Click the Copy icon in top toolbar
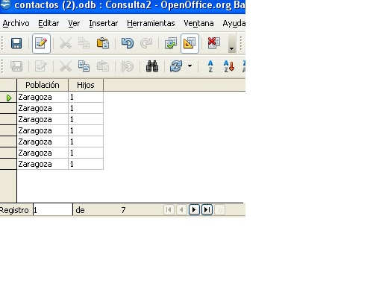This screenshot has height=286, width=382. (84, 43)
